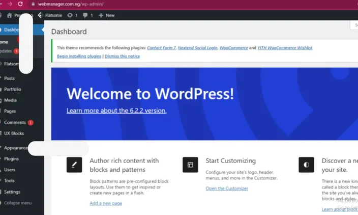Open the YITH WooCommerce Wishlist link

point(285,48)
